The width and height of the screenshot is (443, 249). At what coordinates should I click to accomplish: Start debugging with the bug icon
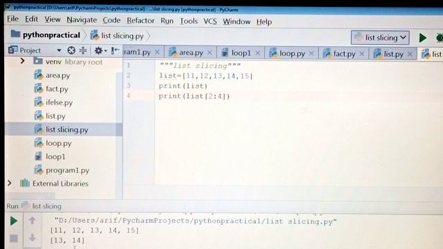(x=440, y=38)
